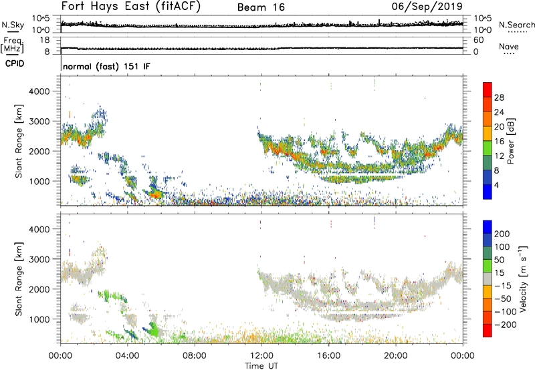The height and width of the screenshot is (370, 535).
Task: Click the '2000' tick of the velocity panel
Action: tap(39, 289)
